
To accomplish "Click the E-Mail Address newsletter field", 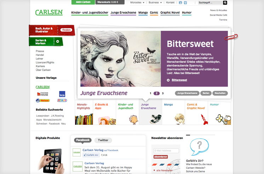I will tap(166, 151).
